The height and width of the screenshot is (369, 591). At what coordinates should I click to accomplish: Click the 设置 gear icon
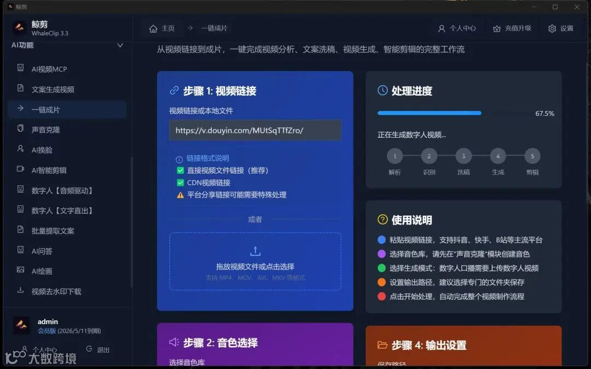[552, 28]
